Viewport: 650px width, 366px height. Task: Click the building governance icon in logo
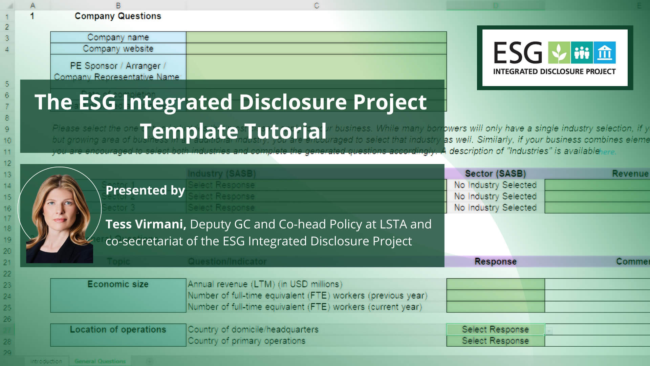click(605, 53)
